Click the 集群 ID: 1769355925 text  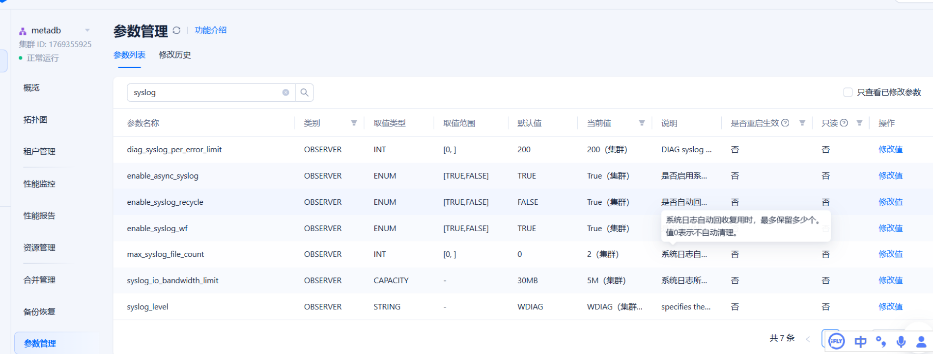click(55, 44)
